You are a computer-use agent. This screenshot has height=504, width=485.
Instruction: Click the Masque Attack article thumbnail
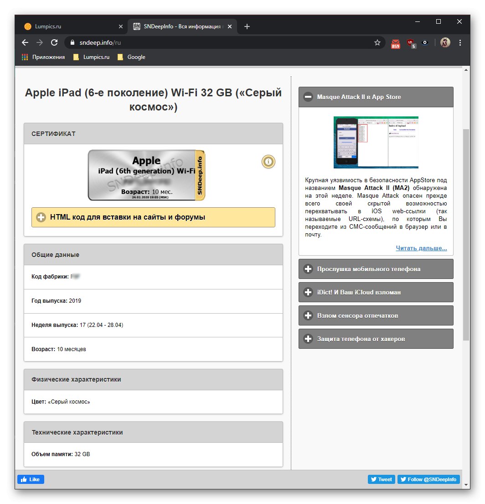coord(376,142)
